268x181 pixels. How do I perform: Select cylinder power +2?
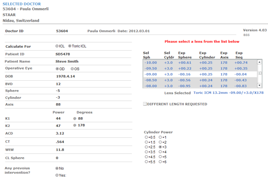point(160,142)
